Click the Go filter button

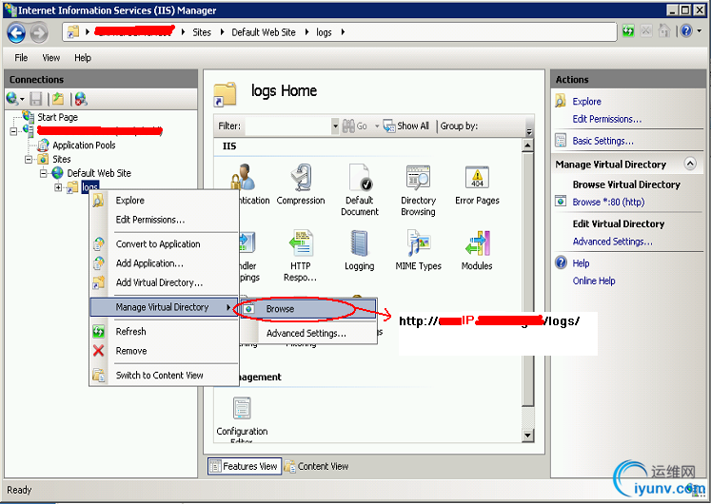click(355, 126)
